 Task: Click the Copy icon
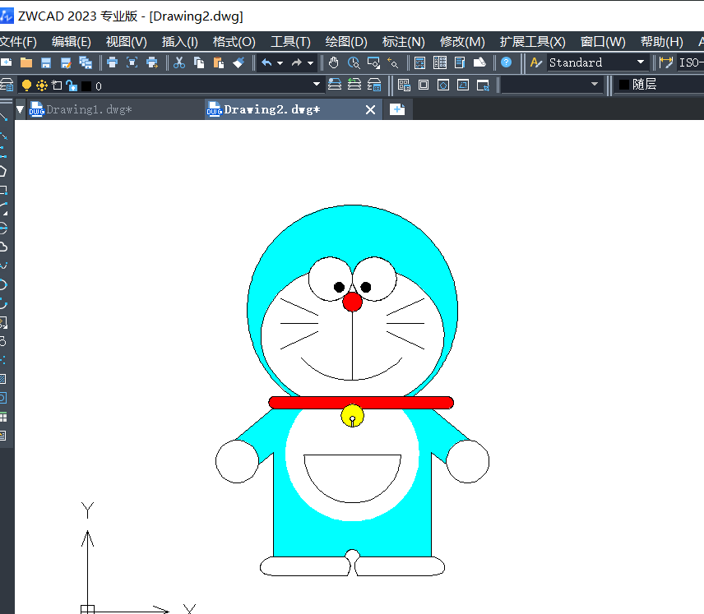point(199,62)
